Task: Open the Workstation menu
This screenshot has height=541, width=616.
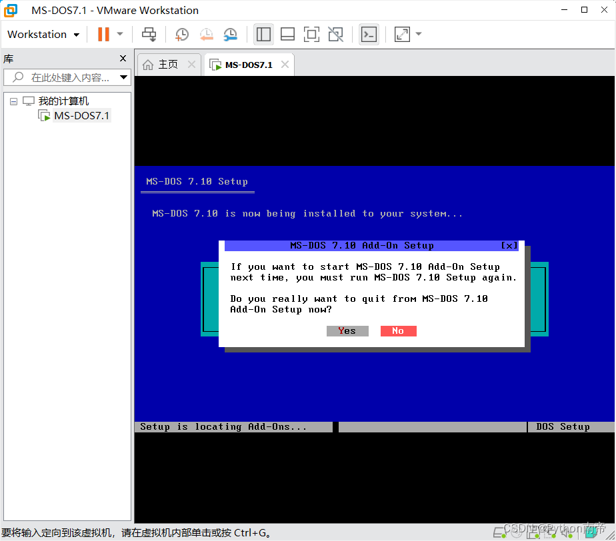Action: (38, 34)
